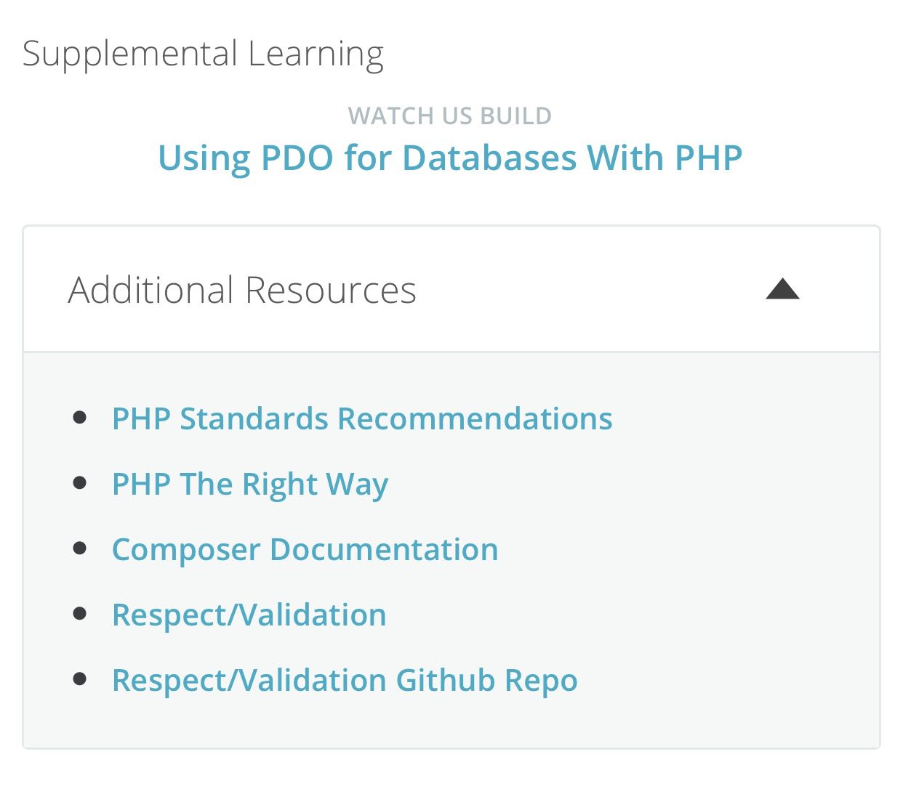Screen dimensions: 903x810
Task: Open the Respect/Validation Github Repo link
Action: (x=344, y=680)
